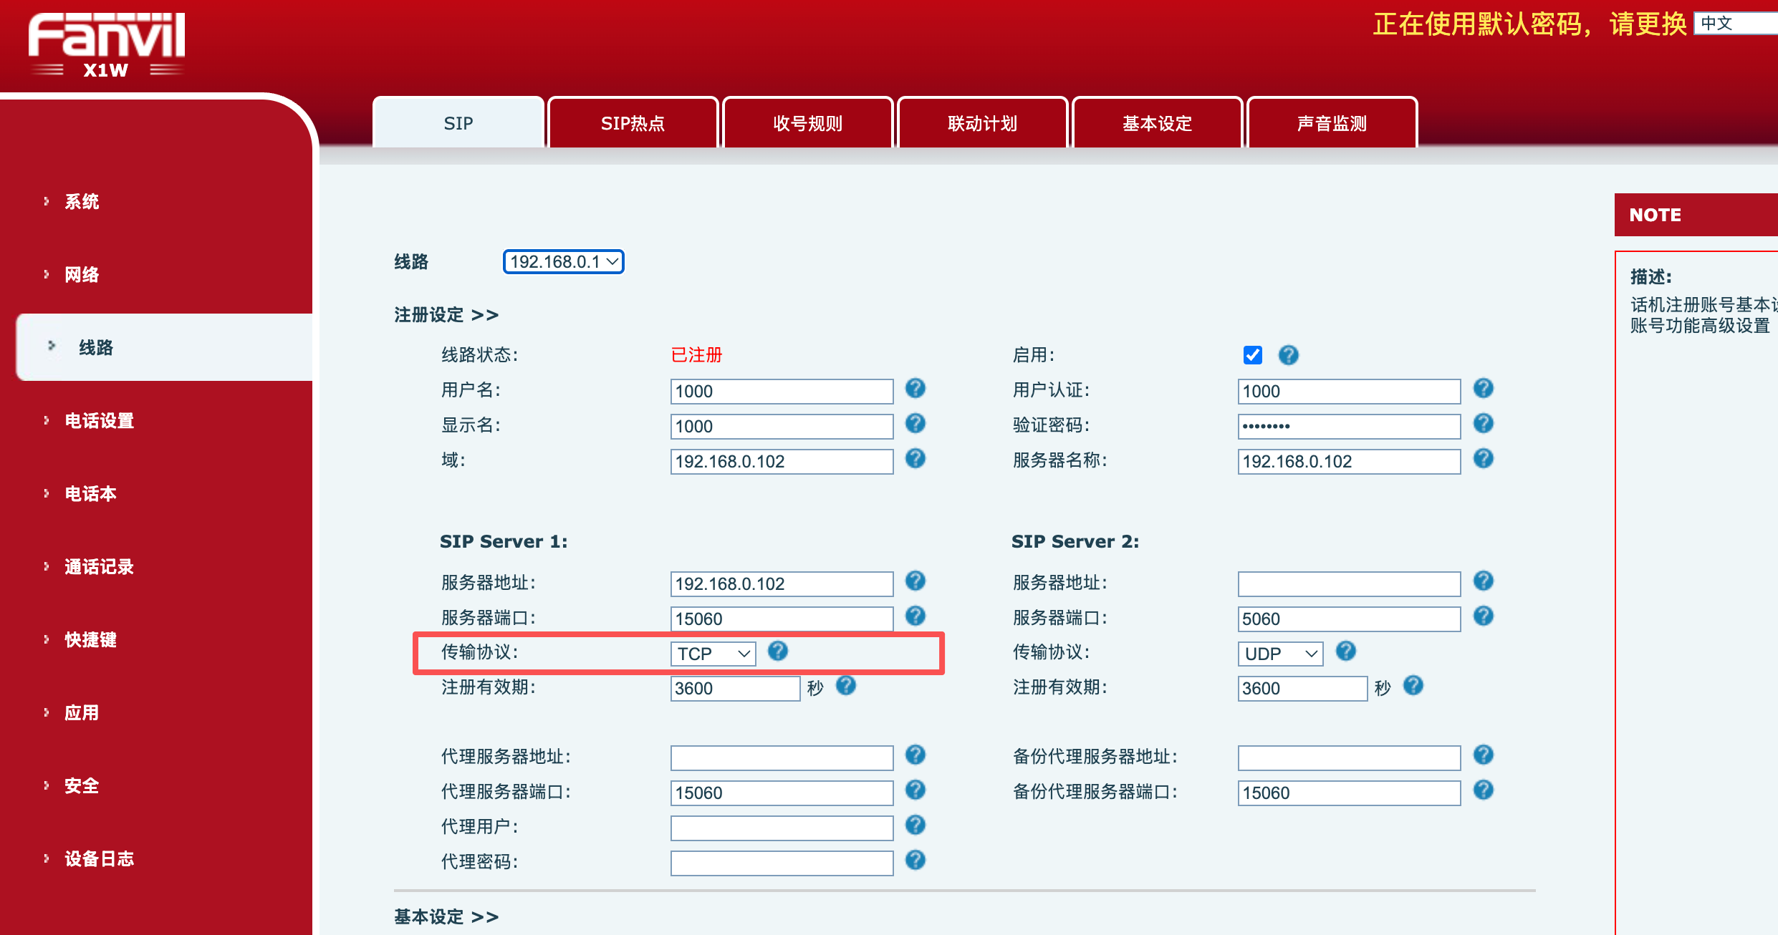Click help icon next to 备份代理服务器端口
Screen dimensions: 1778x935
point(1484,790)
